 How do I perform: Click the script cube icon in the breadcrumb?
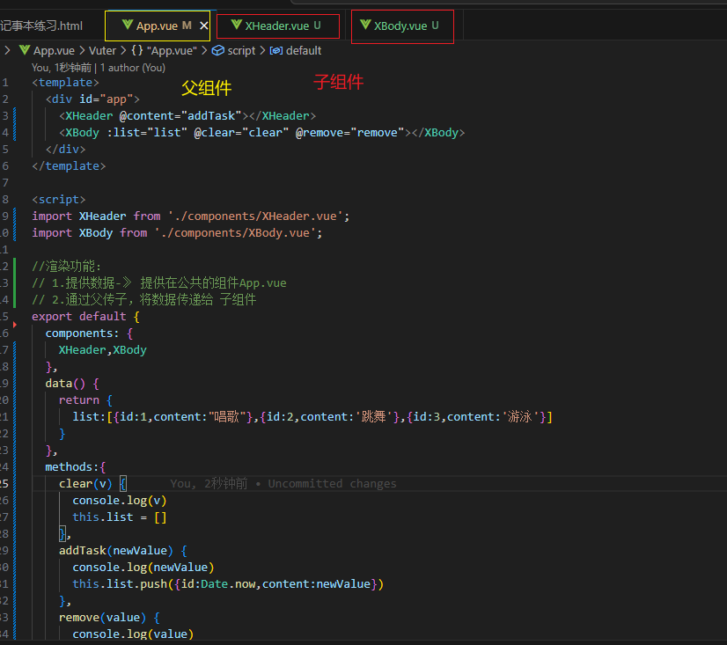[x=218, y=50]
